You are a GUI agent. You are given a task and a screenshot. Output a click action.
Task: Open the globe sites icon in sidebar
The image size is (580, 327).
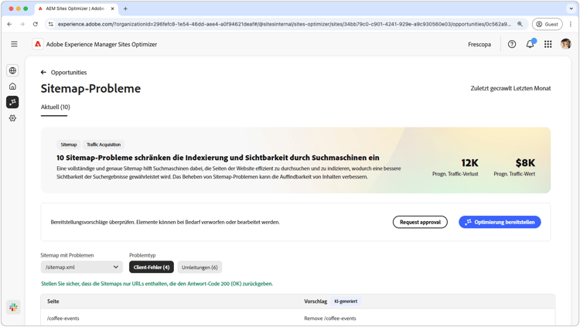(x=12, y=70)
